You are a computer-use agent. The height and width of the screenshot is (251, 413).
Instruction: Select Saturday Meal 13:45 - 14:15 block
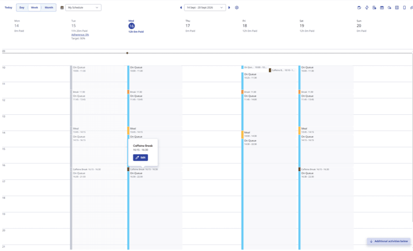326,130
